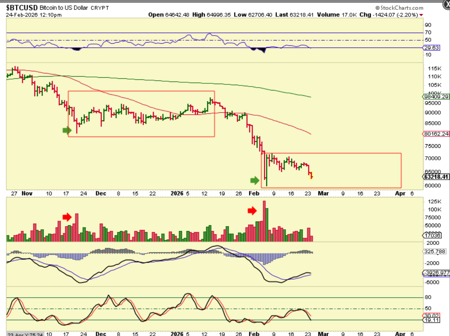
Task: Click the RSI value tag 29.63
Action: 431,48
